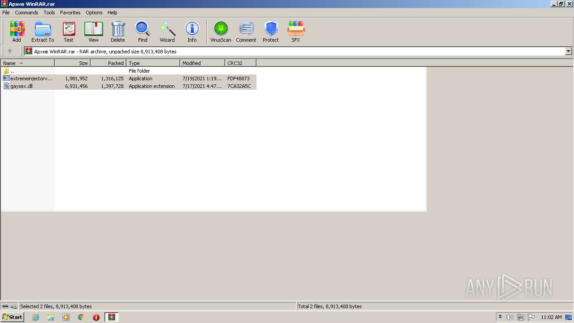This screenshot has width=574, height=323.
Task: Click modified date 7/19/2021 cell
Action: pos(202,79)
